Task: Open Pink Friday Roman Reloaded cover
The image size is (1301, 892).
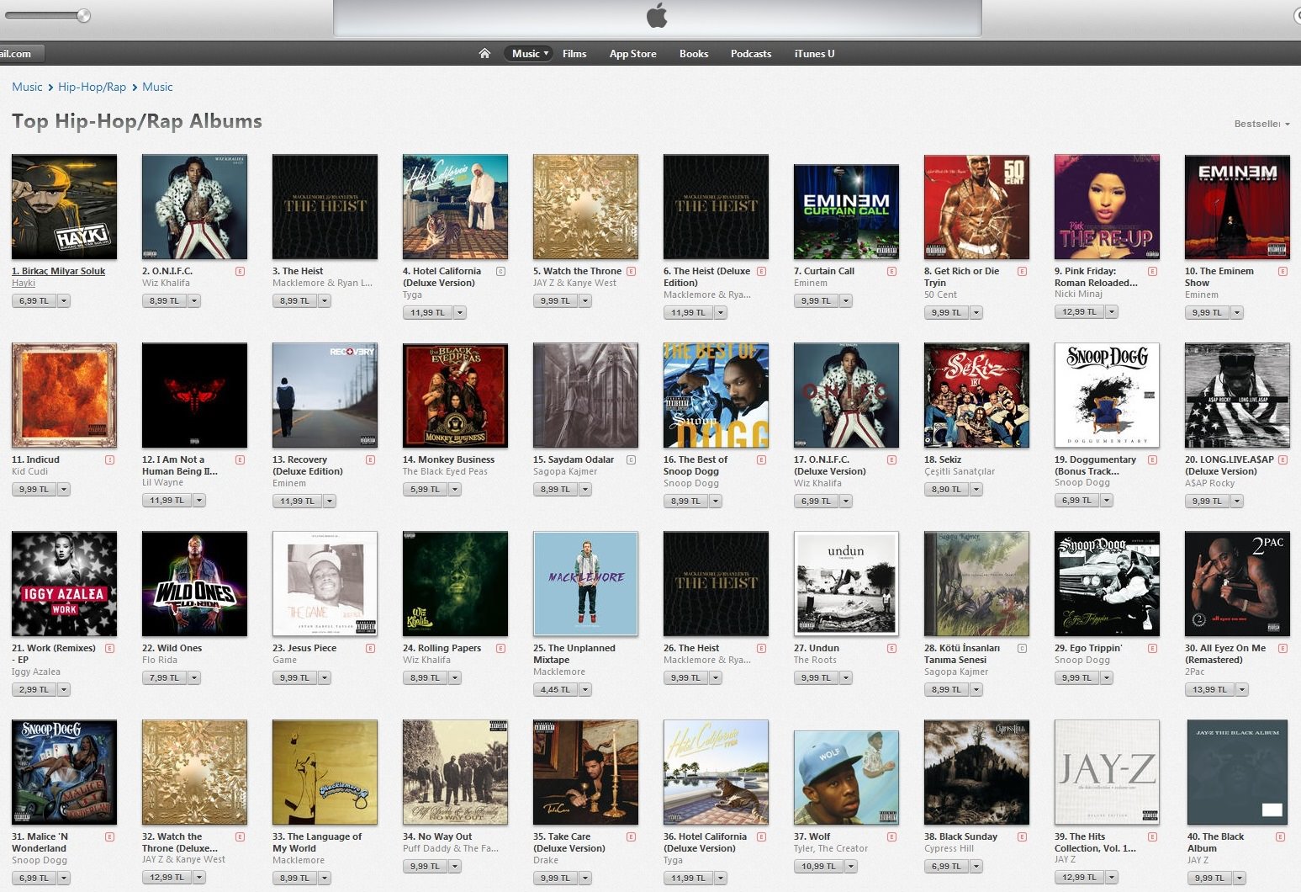Action: [1107, 207]
